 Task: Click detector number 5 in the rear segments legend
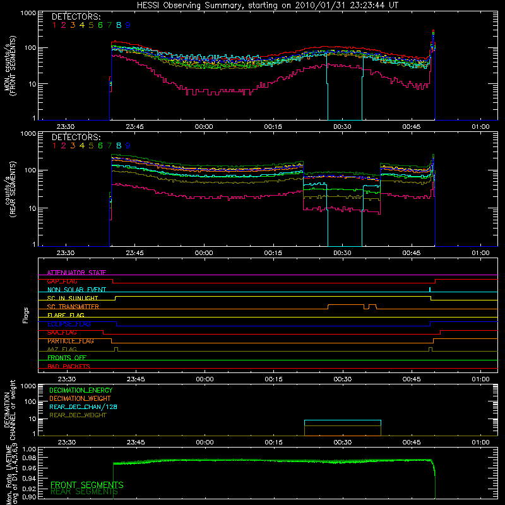91,146
